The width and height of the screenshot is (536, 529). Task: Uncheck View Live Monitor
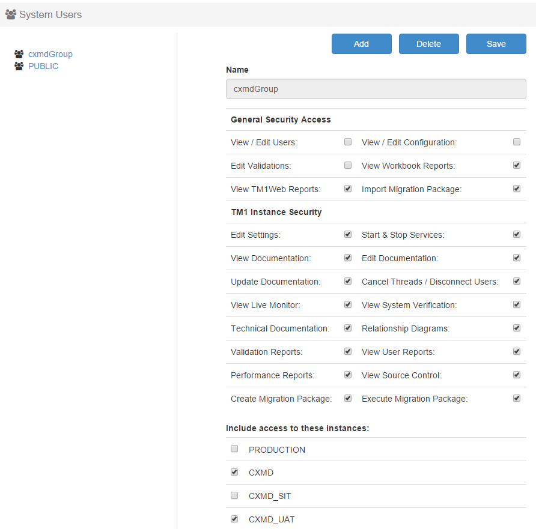(348, 304)
